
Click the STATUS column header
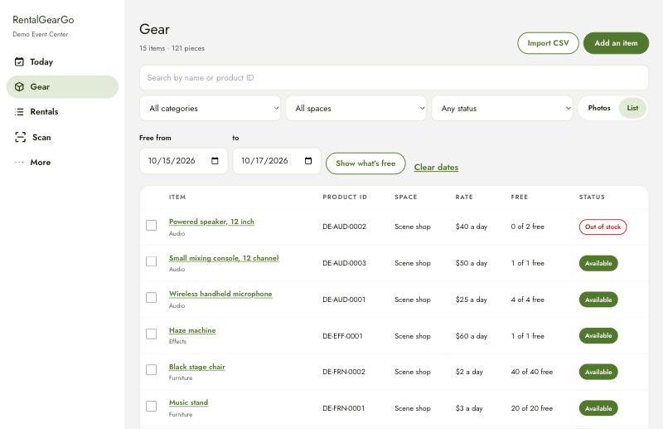(592, 197)
